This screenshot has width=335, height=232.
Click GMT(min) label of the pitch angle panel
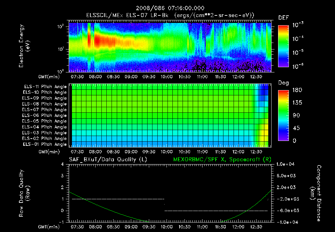pyautogui.click(x=49, y=152)
